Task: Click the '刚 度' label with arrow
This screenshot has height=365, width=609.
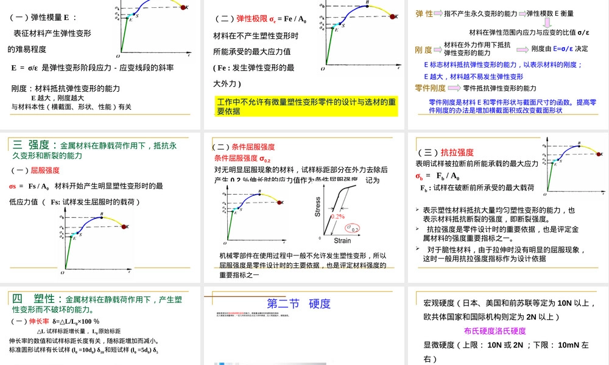Action: click(x=428, y=50)
